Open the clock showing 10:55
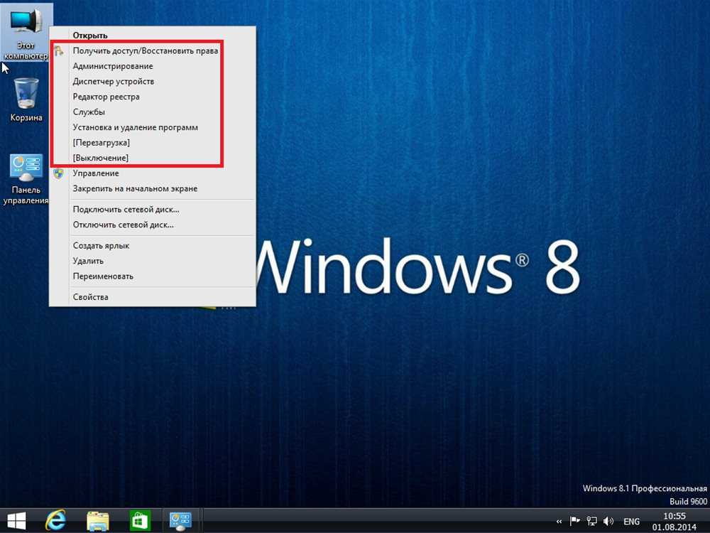Screen dimensions: 710x533 [x=674, y=521]
